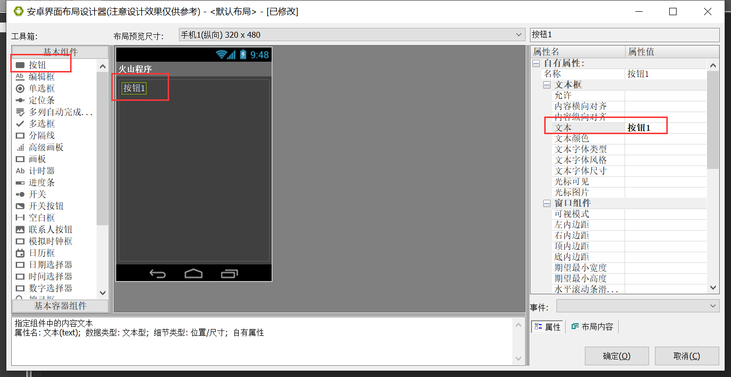The image size is (731, 377).
Task: Click the toolbox list scroll down arrow
Action: pos(102,292)
